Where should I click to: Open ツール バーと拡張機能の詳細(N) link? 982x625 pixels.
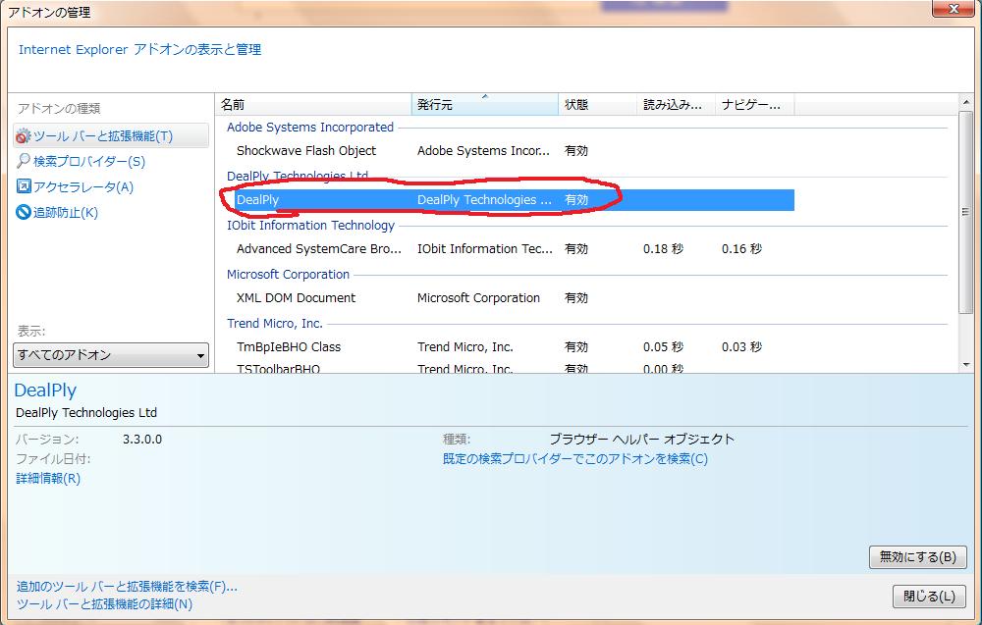[104, 604]
